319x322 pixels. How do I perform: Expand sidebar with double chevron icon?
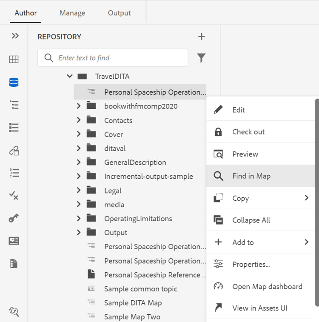pyautogui.click(x=15, y=36)
